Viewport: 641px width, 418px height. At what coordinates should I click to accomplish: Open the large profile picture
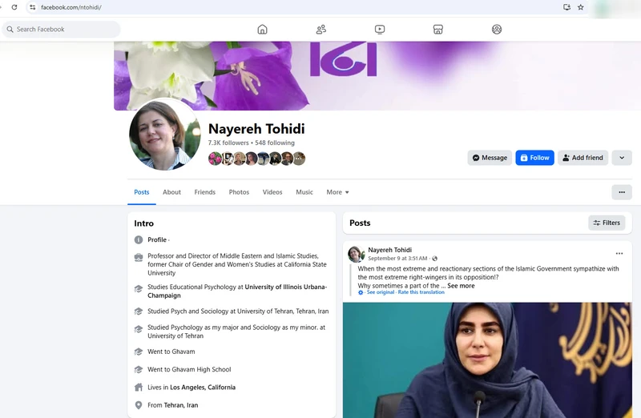(x=164, y=135)
